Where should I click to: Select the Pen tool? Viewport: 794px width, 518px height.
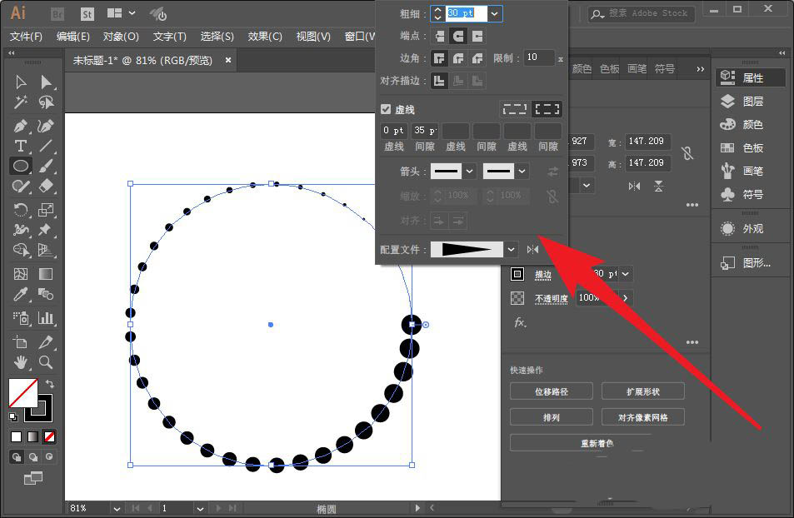tap(21, 126)
